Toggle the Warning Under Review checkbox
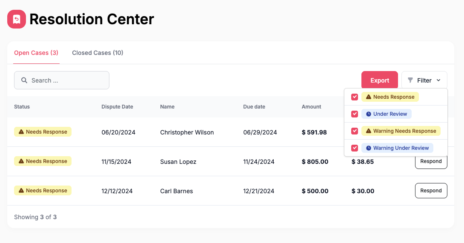Viewport: 464px width, 243px height. click(355, 148)
